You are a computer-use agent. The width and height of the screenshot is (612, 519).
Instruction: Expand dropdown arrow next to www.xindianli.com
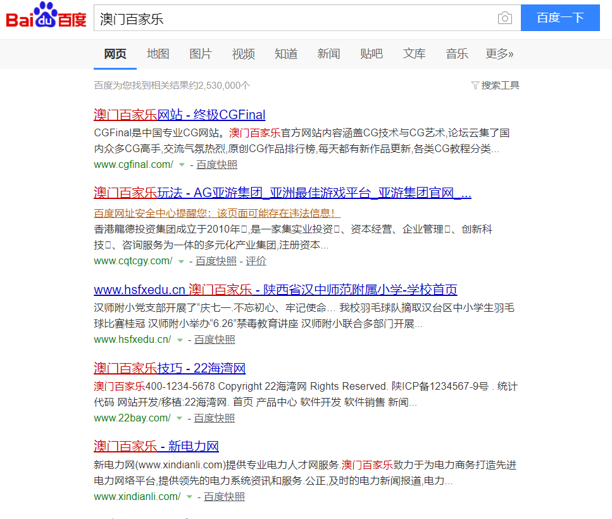(189, 497)
